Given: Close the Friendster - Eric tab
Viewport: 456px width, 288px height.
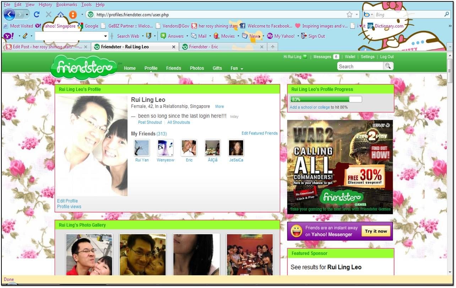Looking at the screenshot, I should pos(262,47).
